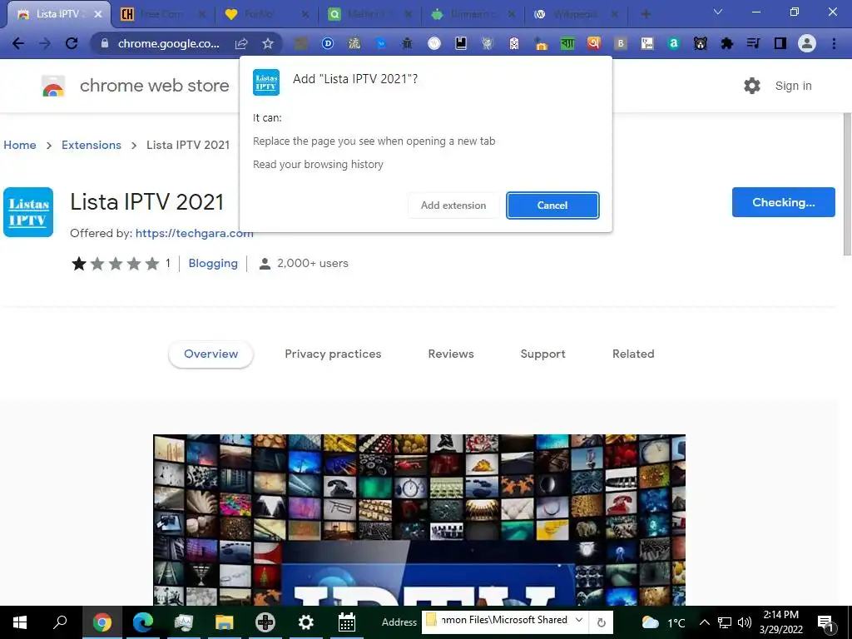852x639 pixels.
Task: Select the Related tab
Action: 633,354
